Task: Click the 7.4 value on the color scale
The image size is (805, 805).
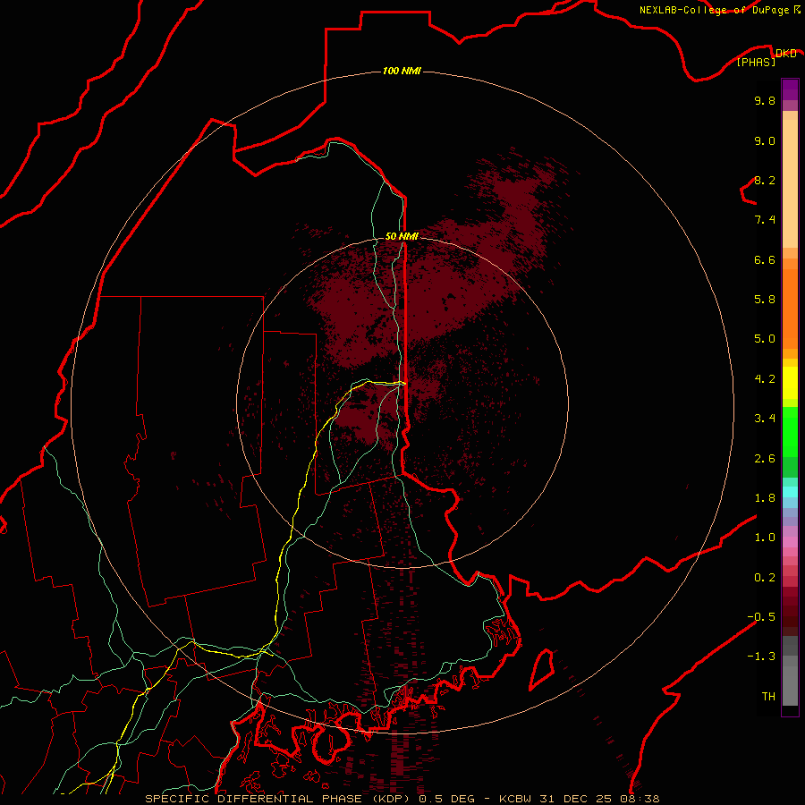Action: pyautogui.click(x=765, y=220)
